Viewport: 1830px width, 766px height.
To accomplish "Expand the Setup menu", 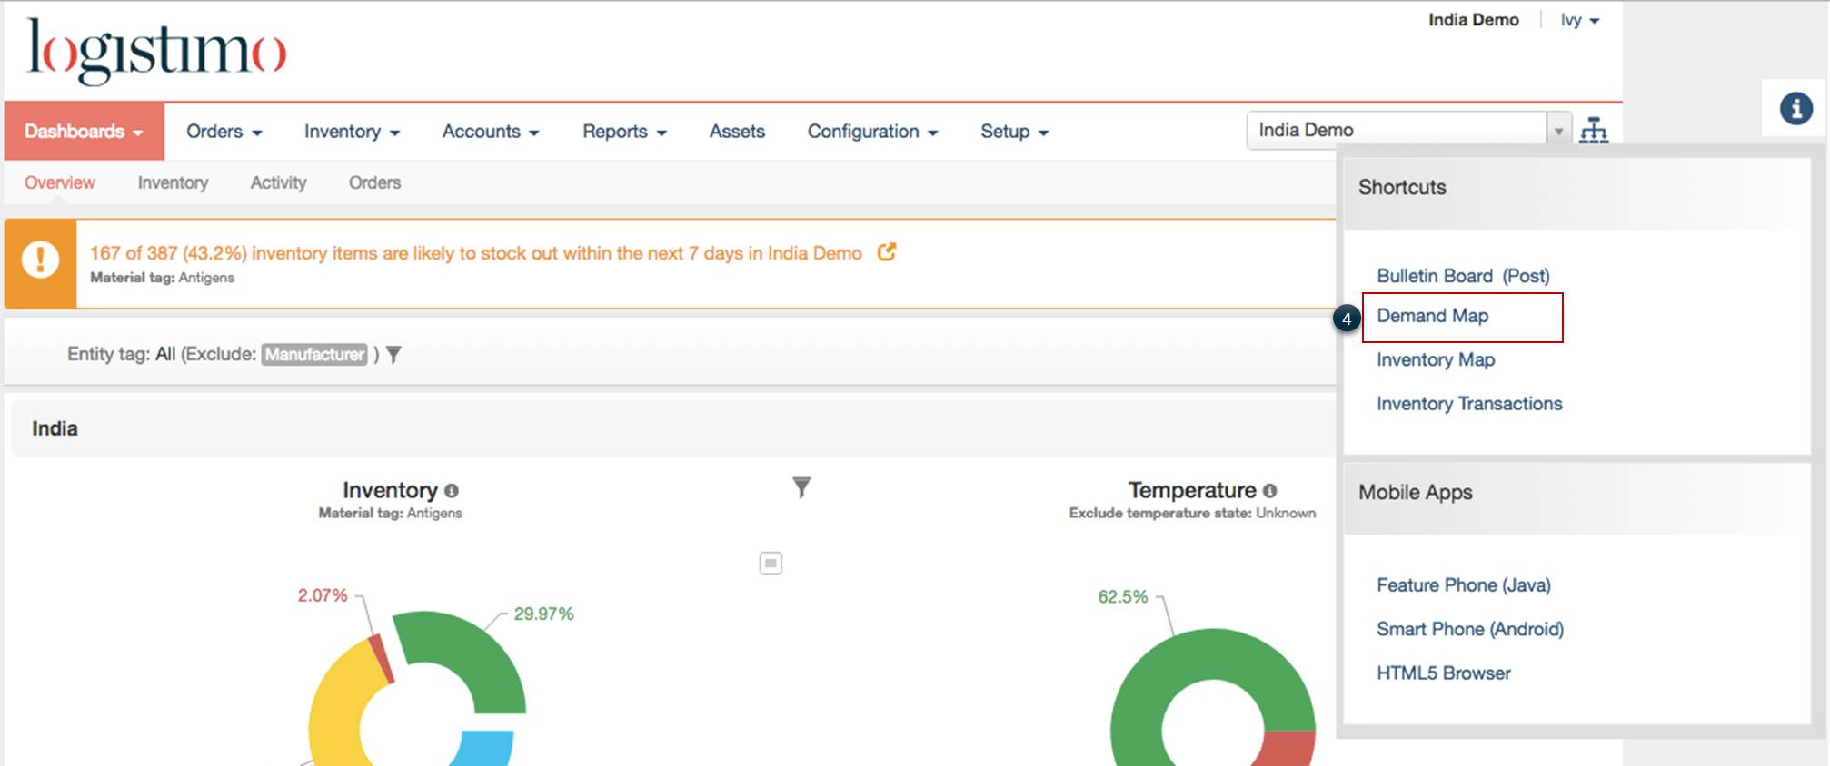I will (1014, 132).
